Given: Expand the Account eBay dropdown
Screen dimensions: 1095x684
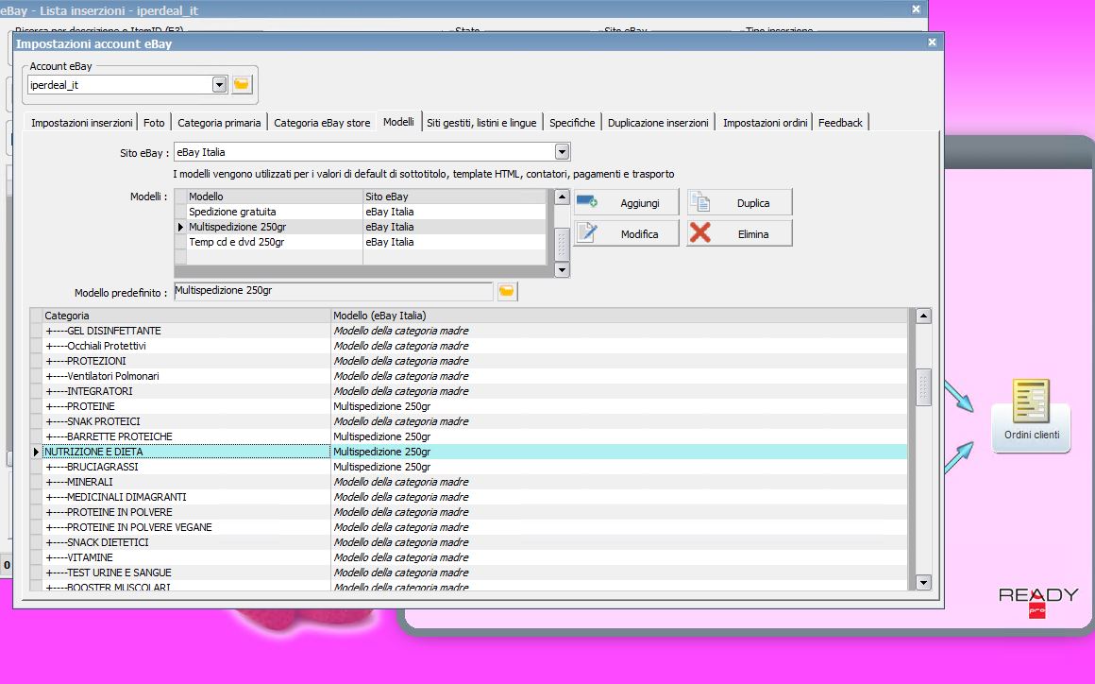Looking at the screenshot, I should pos(219,84).
